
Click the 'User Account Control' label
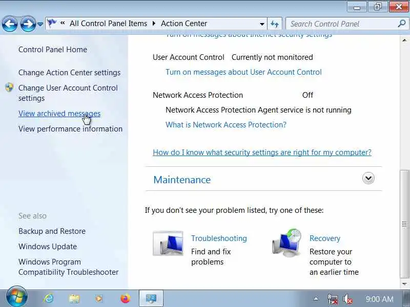(188, 57)
